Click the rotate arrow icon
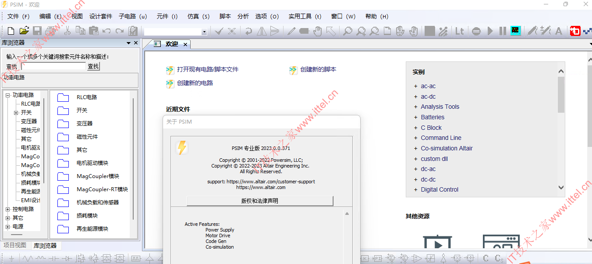The image size is (592, 264). pos(248,31)
